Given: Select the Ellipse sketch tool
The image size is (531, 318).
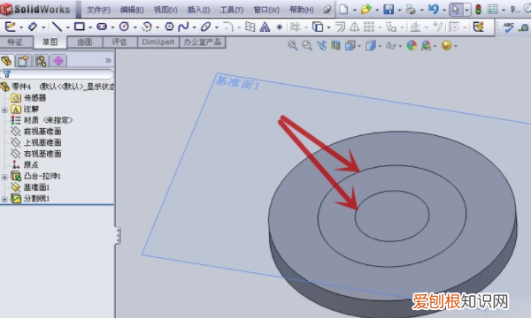Looking at the screenshot, I should (x=205, y=26).
